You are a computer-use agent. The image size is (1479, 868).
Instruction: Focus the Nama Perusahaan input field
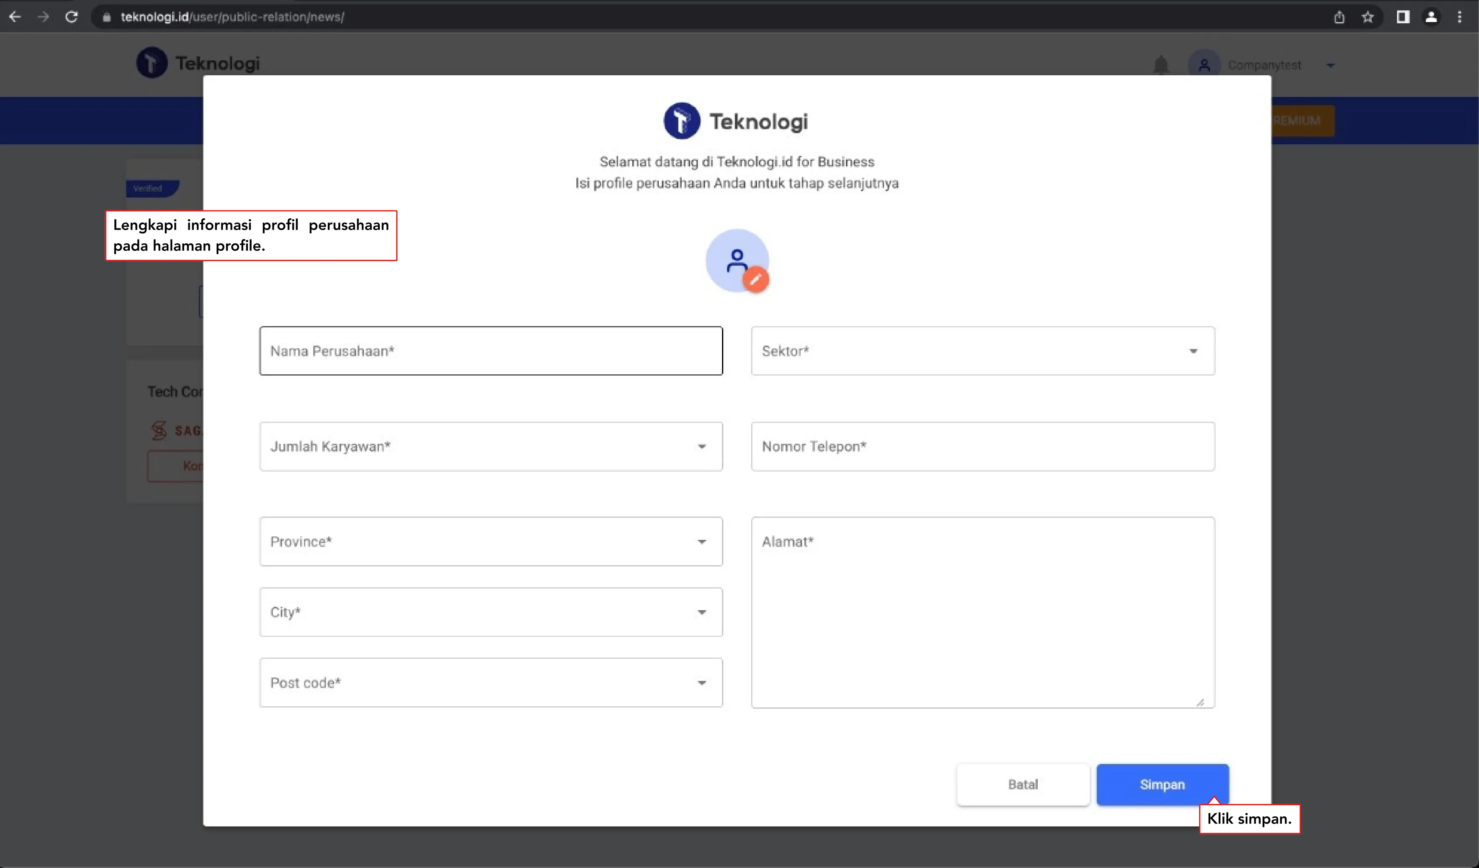pos(491,351)
